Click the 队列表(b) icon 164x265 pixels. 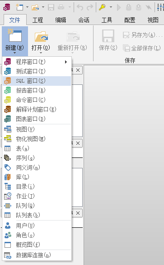7,215
